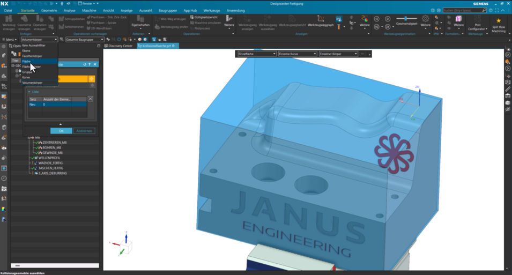Click the dialog help question mark icon

90,64
